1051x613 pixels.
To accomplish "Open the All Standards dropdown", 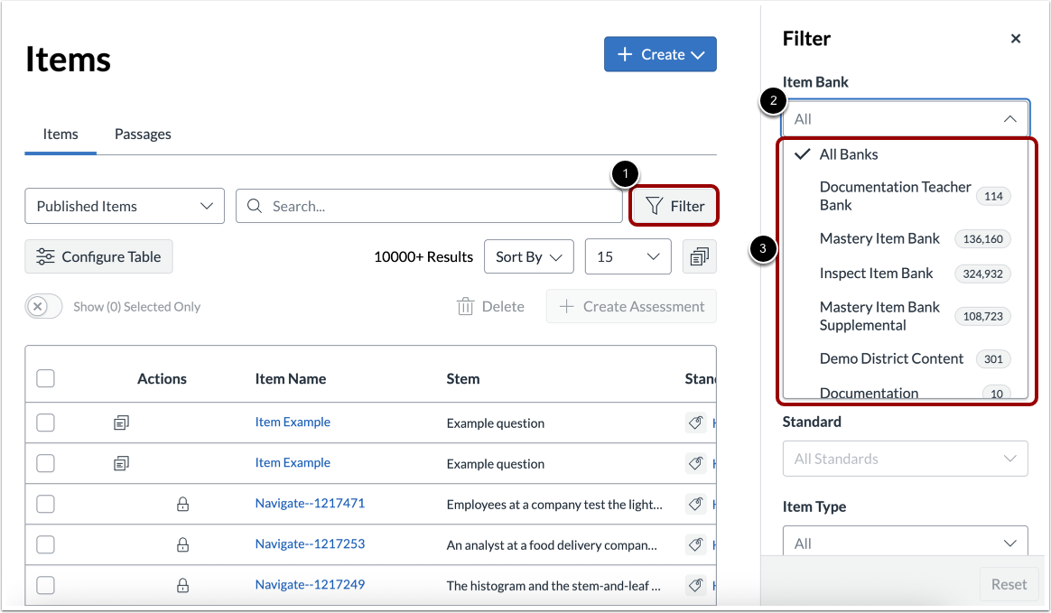I will (x=905, y=459).
